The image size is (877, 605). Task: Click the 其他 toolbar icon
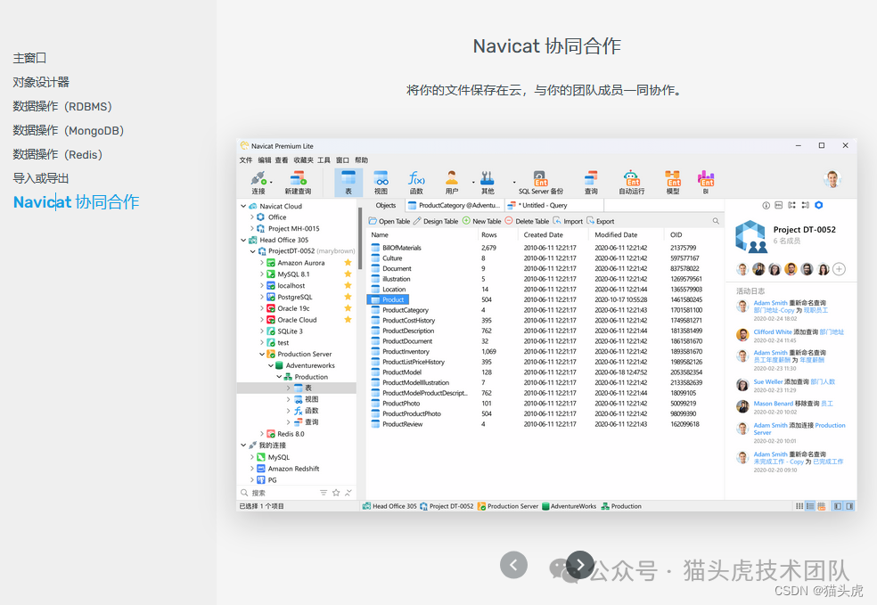488,183
